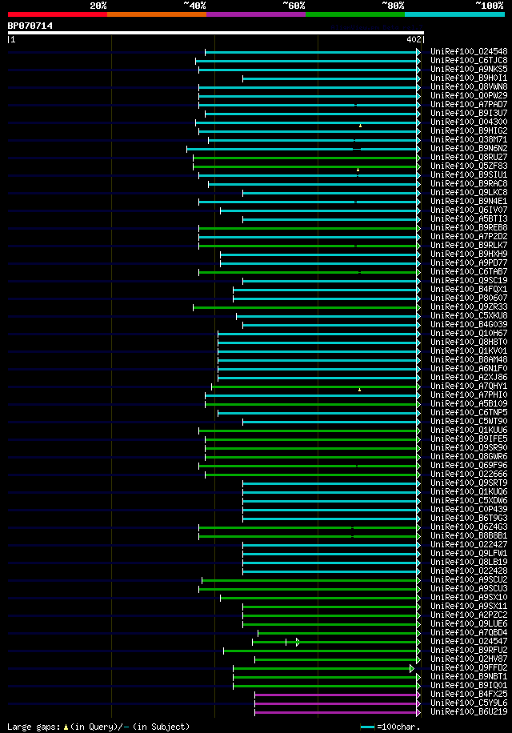Click the end arrowhead of UniRef100_Q9FFD2 bar
This screenshot has width=512, height=733.
[x=412, y=668]
